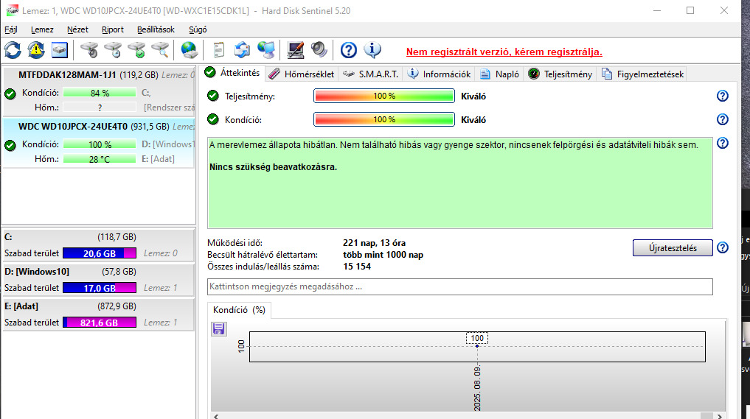The image size is (750, 419).
Task: Click the Nincs szükség beavatkozásra text
Action: point(273,167)
